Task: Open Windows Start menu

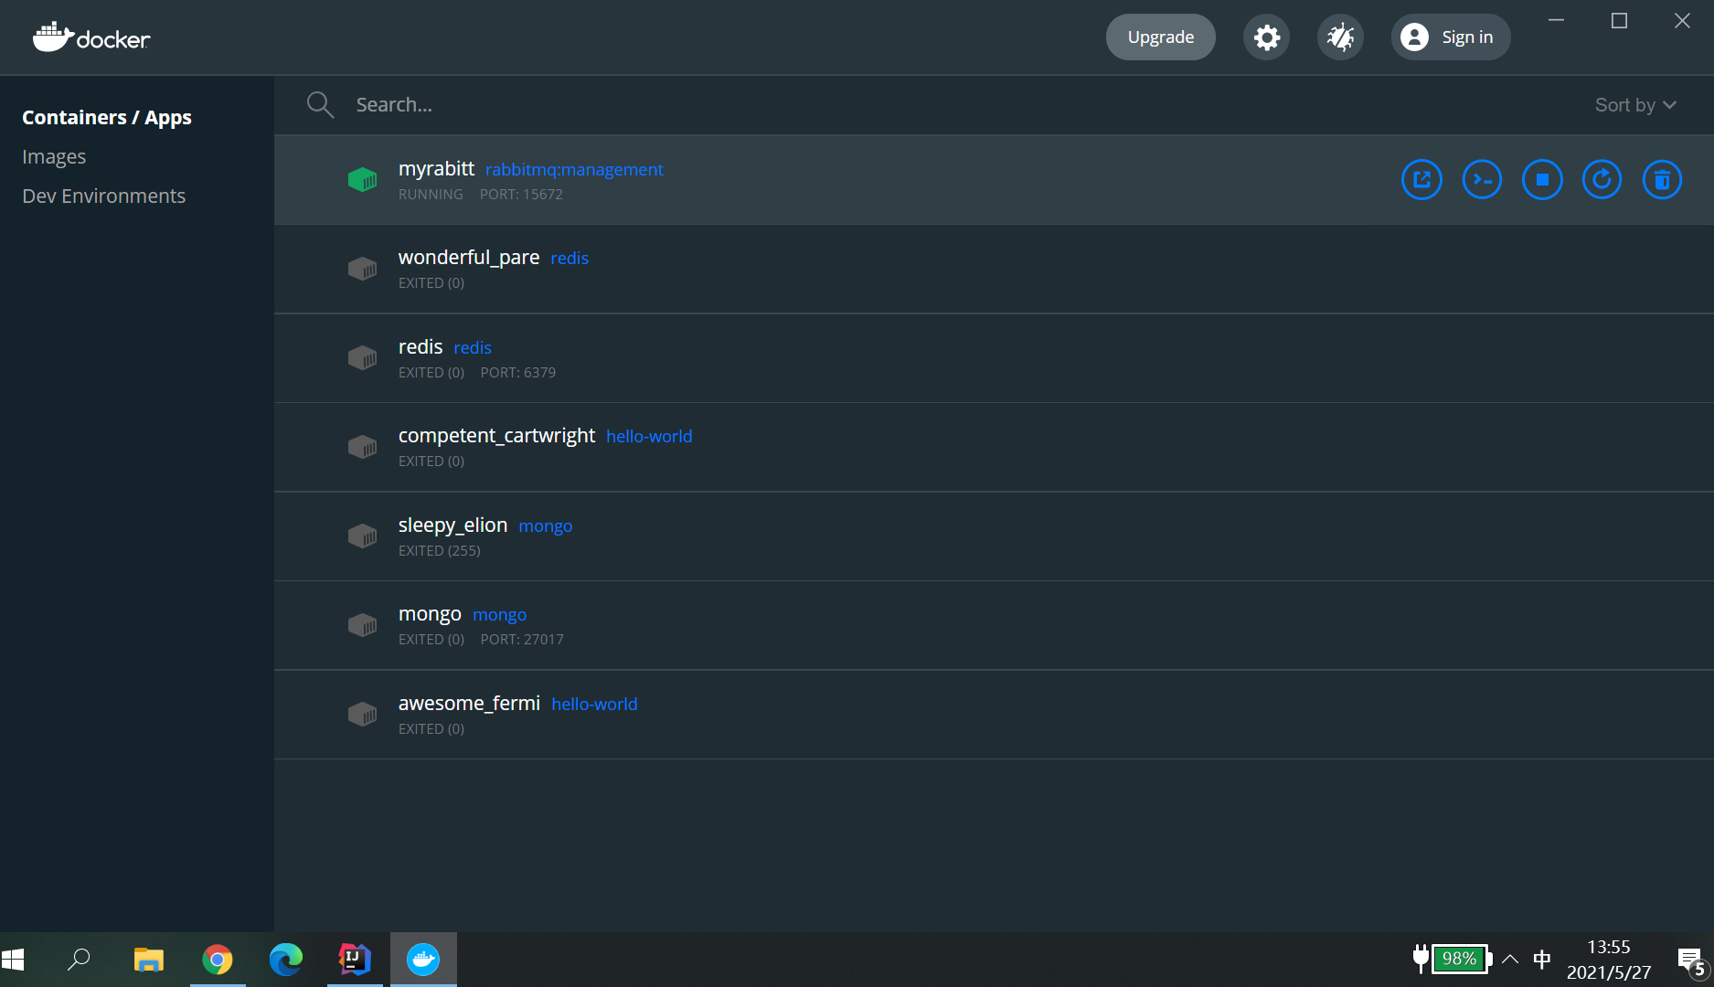Action: click(x=13, y=960)
